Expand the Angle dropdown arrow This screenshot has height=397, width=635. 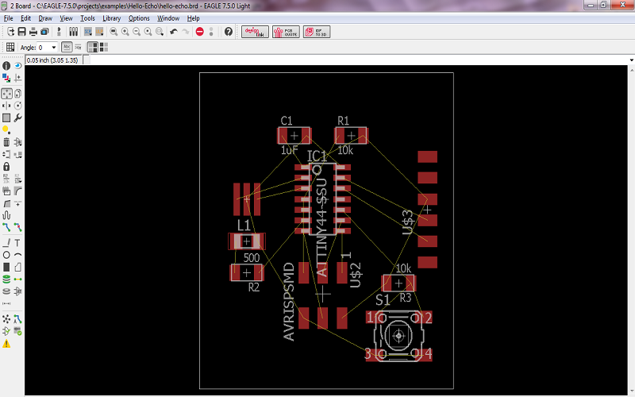coord(54,48)
